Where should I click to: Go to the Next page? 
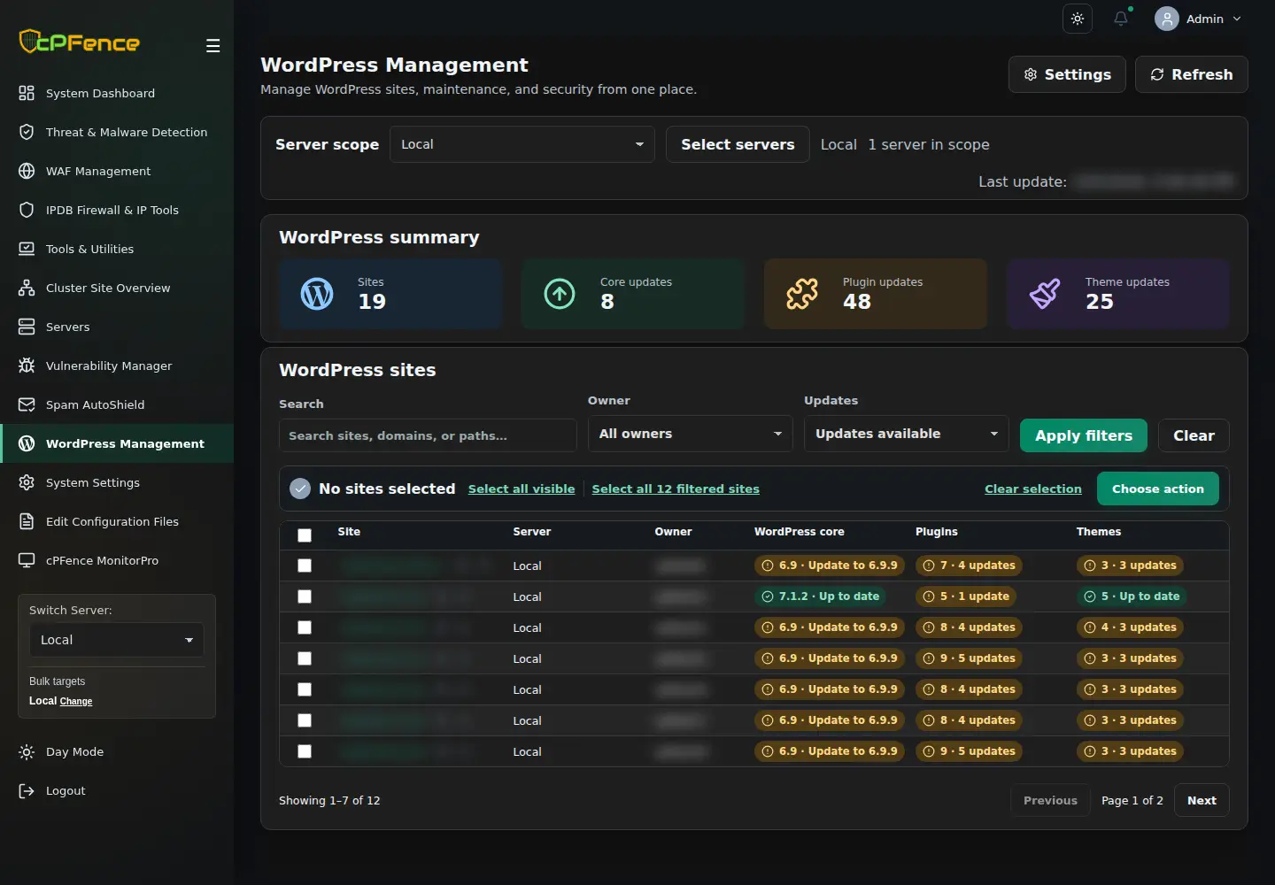tap(1202, 800)
